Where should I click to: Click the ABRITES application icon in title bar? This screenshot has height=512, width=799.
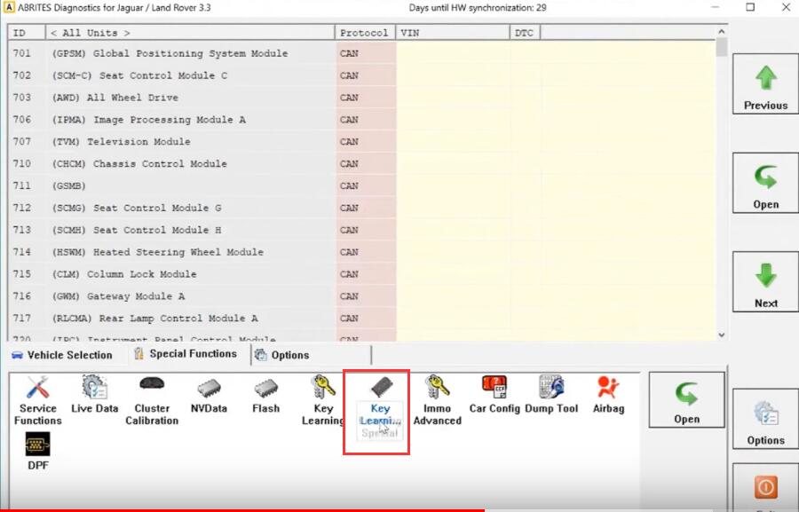point(9,7)
